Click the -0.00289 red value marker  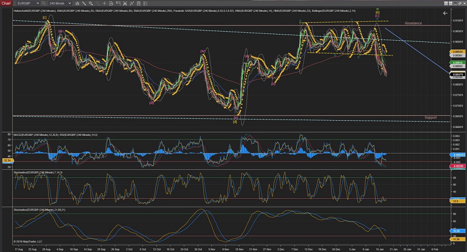tap(457, 166)
